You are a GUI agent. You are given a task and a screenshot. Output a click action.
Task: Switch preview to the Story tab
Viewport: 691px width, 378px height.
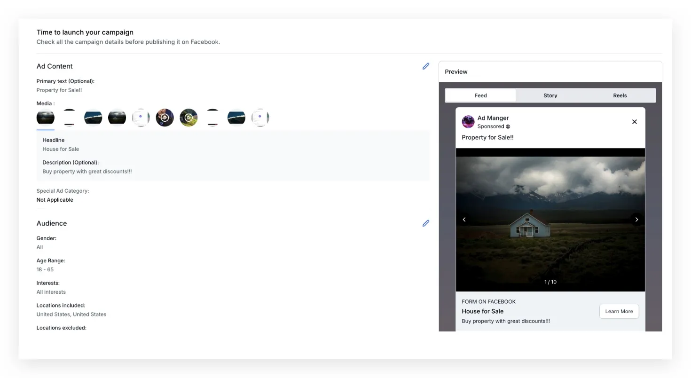550,95
